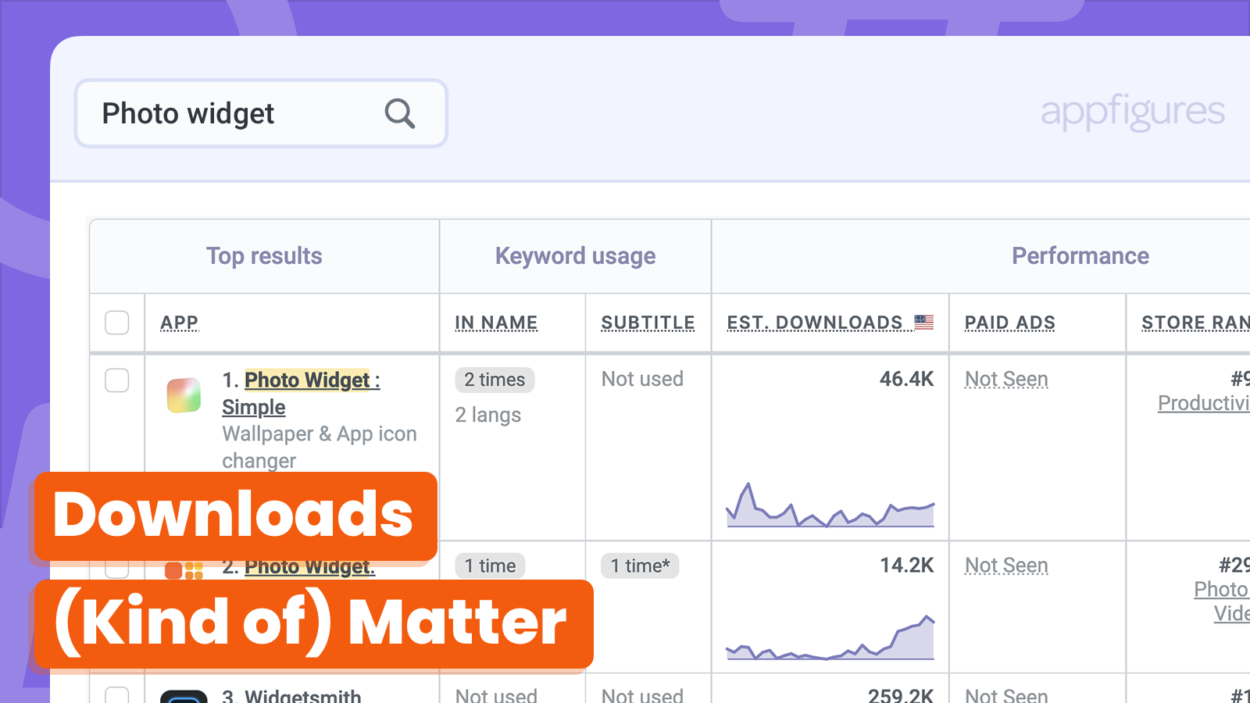Click the second Photo Widget app icon
The width and height of the screenshot is (1250, 703).
point(184,570)
